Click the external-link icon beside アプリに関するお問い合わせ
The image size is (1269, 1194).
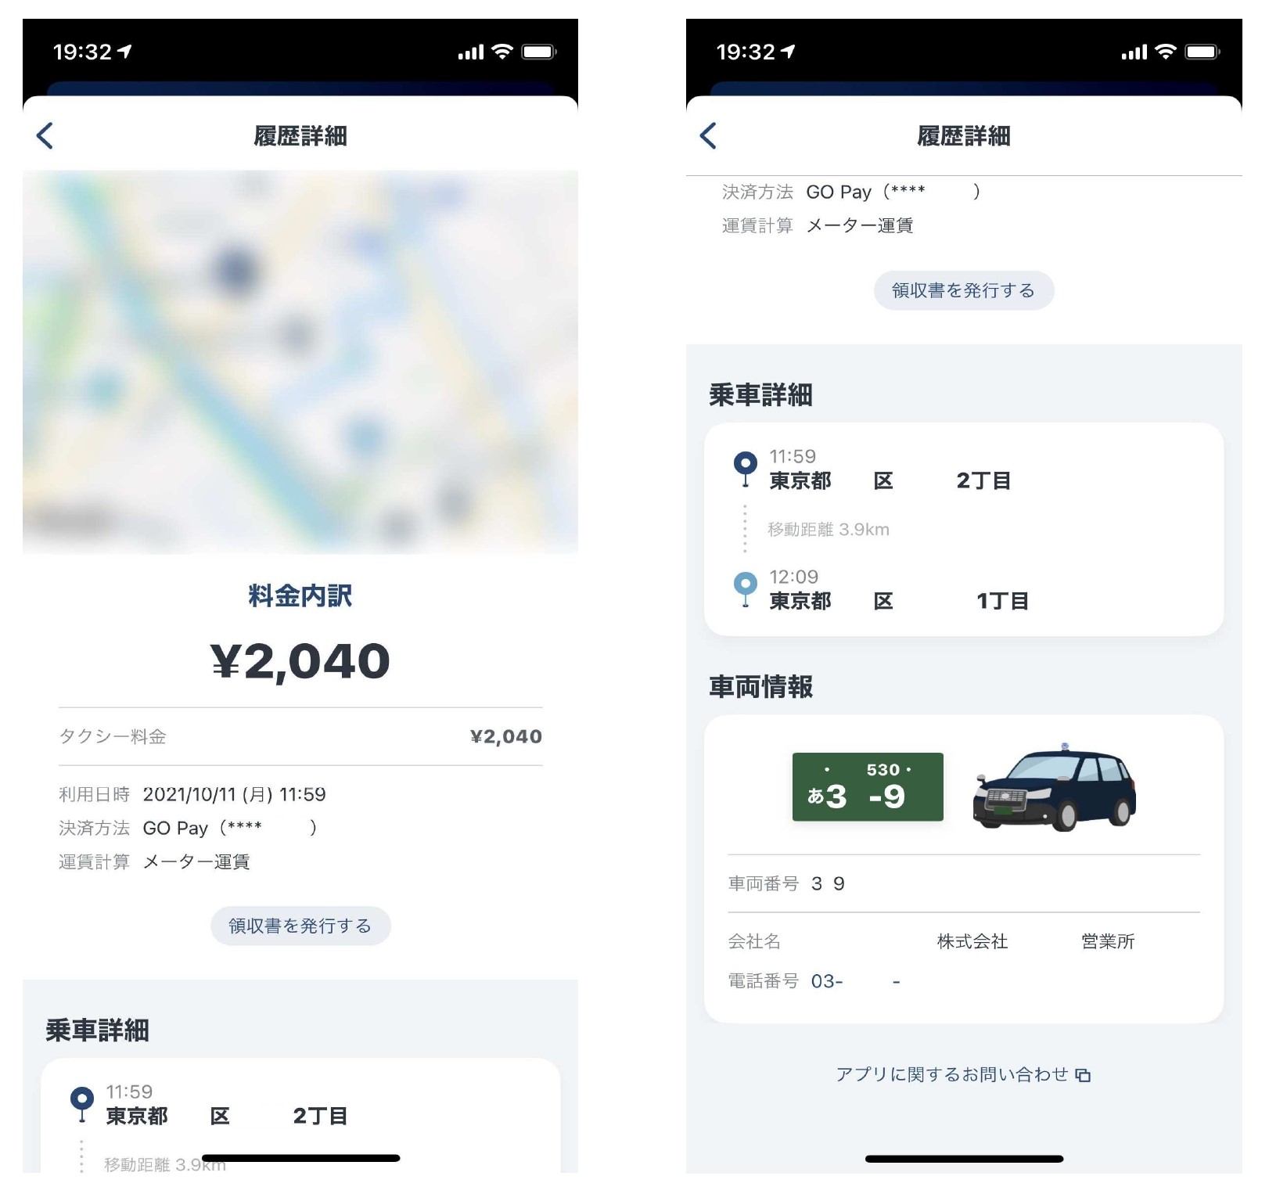[1083, 1075]
